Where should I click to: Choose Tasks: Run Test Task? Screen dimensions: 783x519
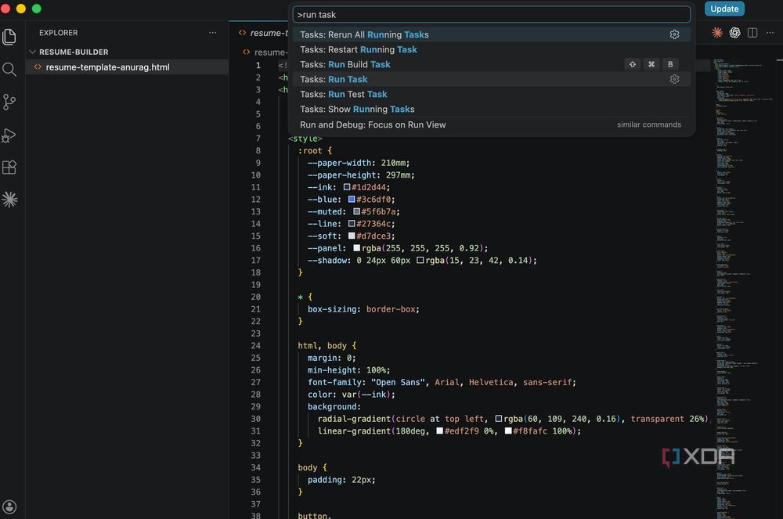492,94
